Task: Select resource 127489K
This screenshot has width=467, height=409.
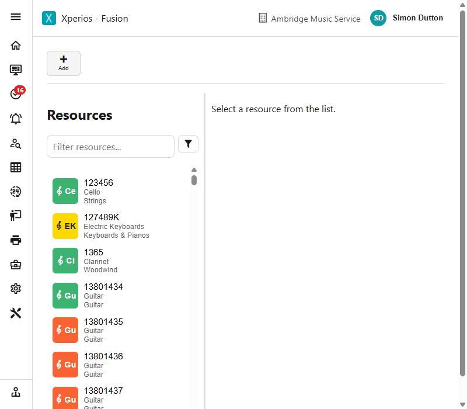Action: coord(102,217)
